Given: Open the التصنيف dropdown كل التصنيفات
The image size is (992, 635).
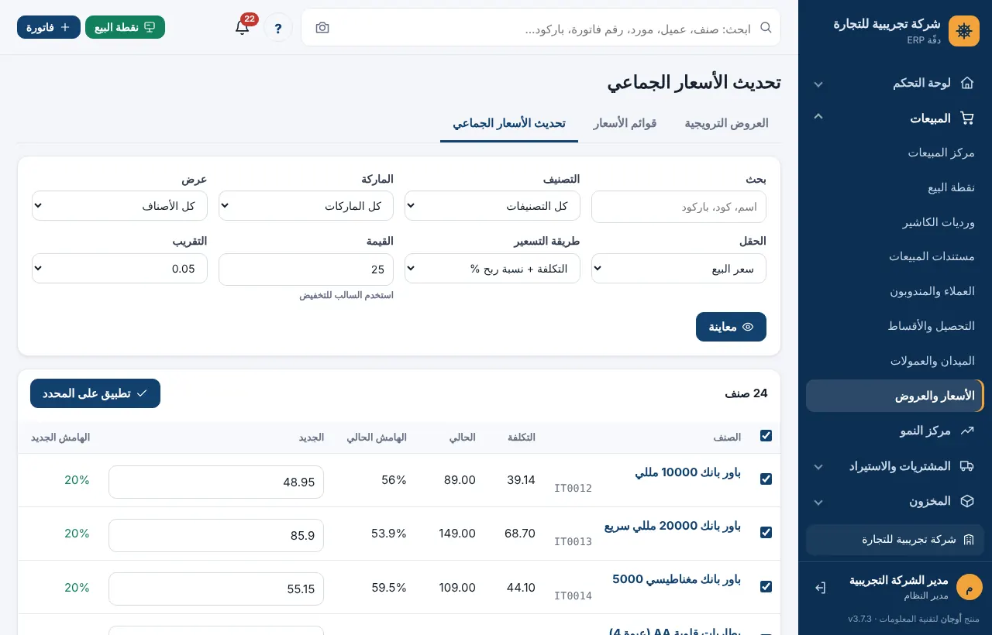Looking at the screenshot, I should (x=492, y=206).
